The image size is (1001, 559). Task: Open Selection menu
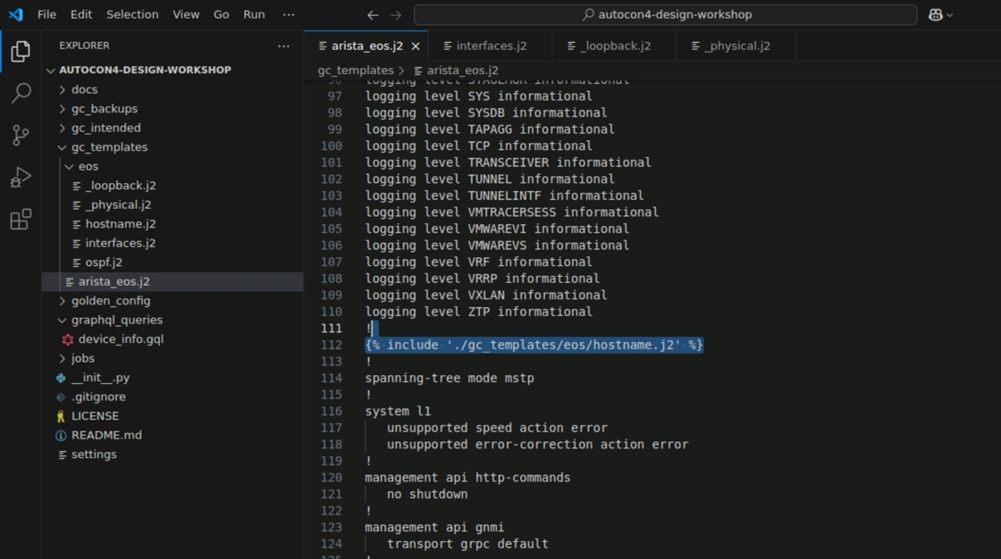[132, 14]
